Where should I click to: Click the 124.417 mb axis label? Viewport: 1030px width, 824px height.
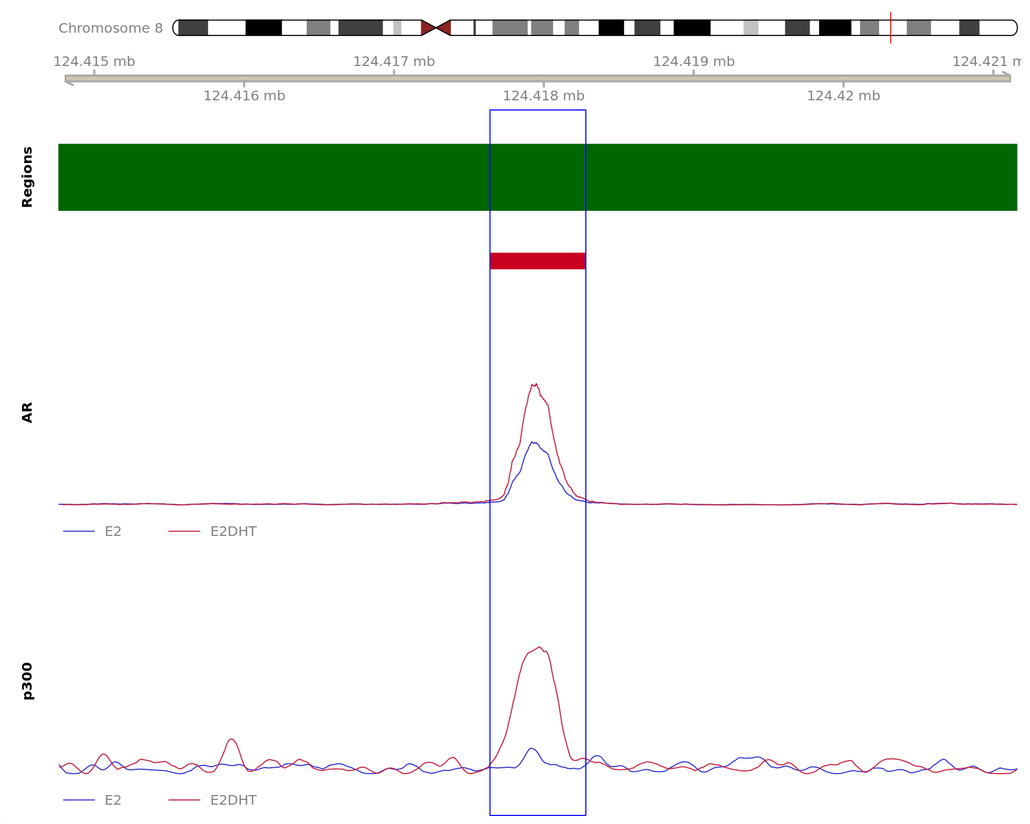(394, 62)
